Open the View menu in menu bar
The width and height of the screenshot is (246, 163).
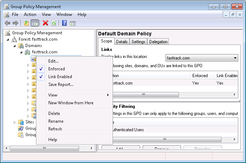point(46,14)
